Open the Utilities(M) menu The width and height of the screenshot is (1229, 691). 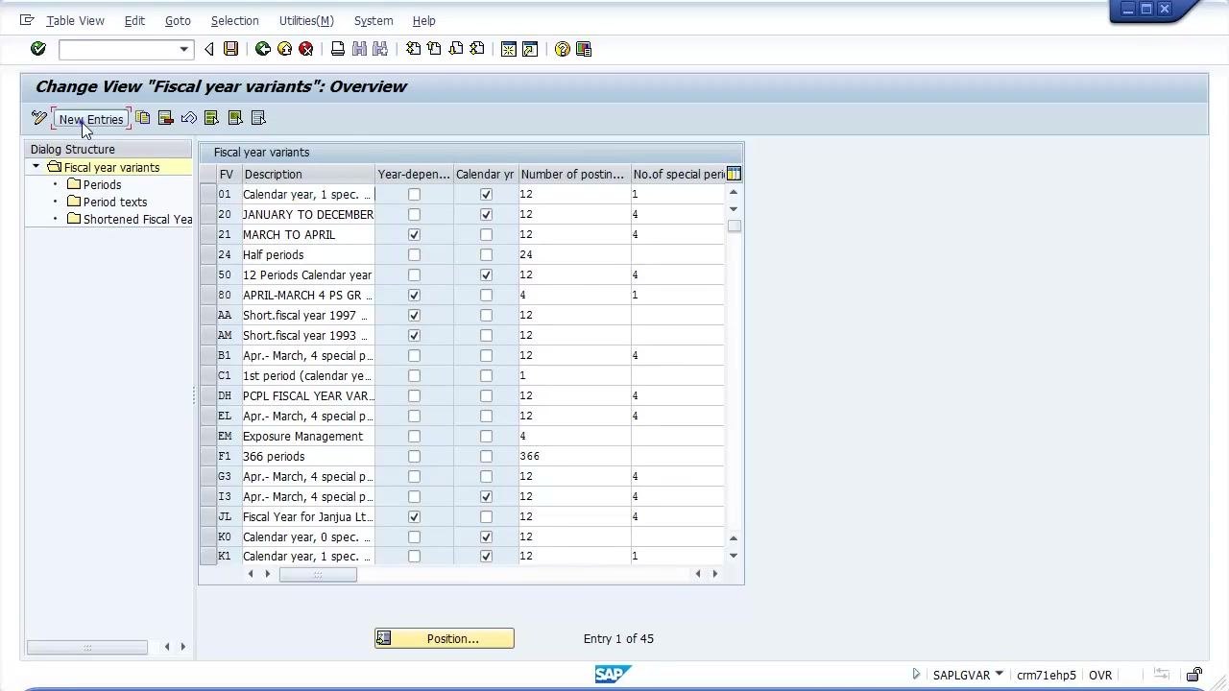pos(306,20)
